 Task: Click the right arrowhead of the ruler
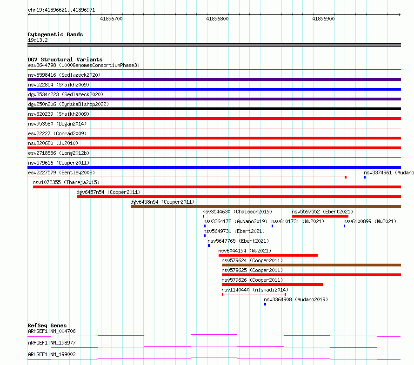pyautogui.click(x=399, y=15)
